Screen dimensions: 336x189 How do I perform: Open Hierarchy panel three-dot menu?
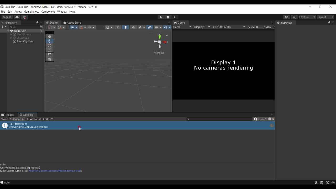coord(41,23)
